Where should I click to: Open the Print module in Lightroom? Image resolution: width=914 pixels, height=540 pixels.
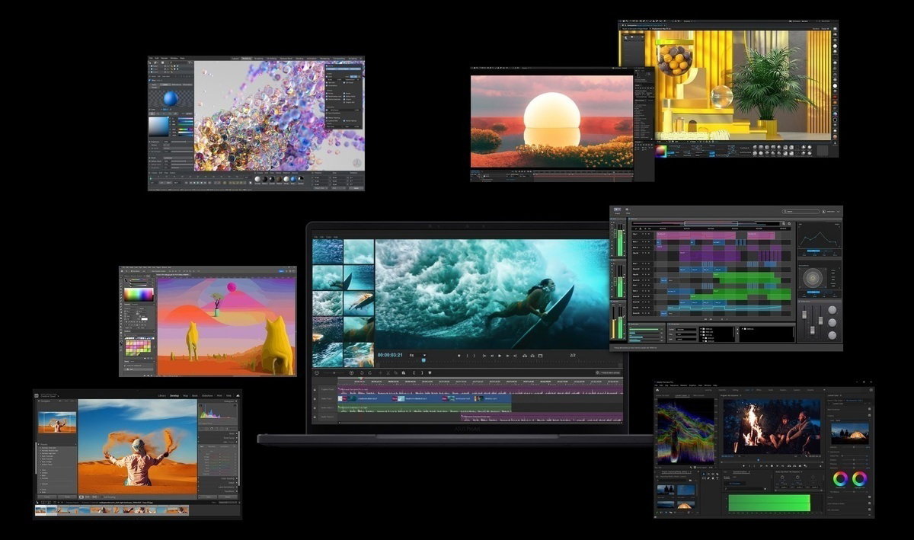pyautogui.click(x=219, y=396)
